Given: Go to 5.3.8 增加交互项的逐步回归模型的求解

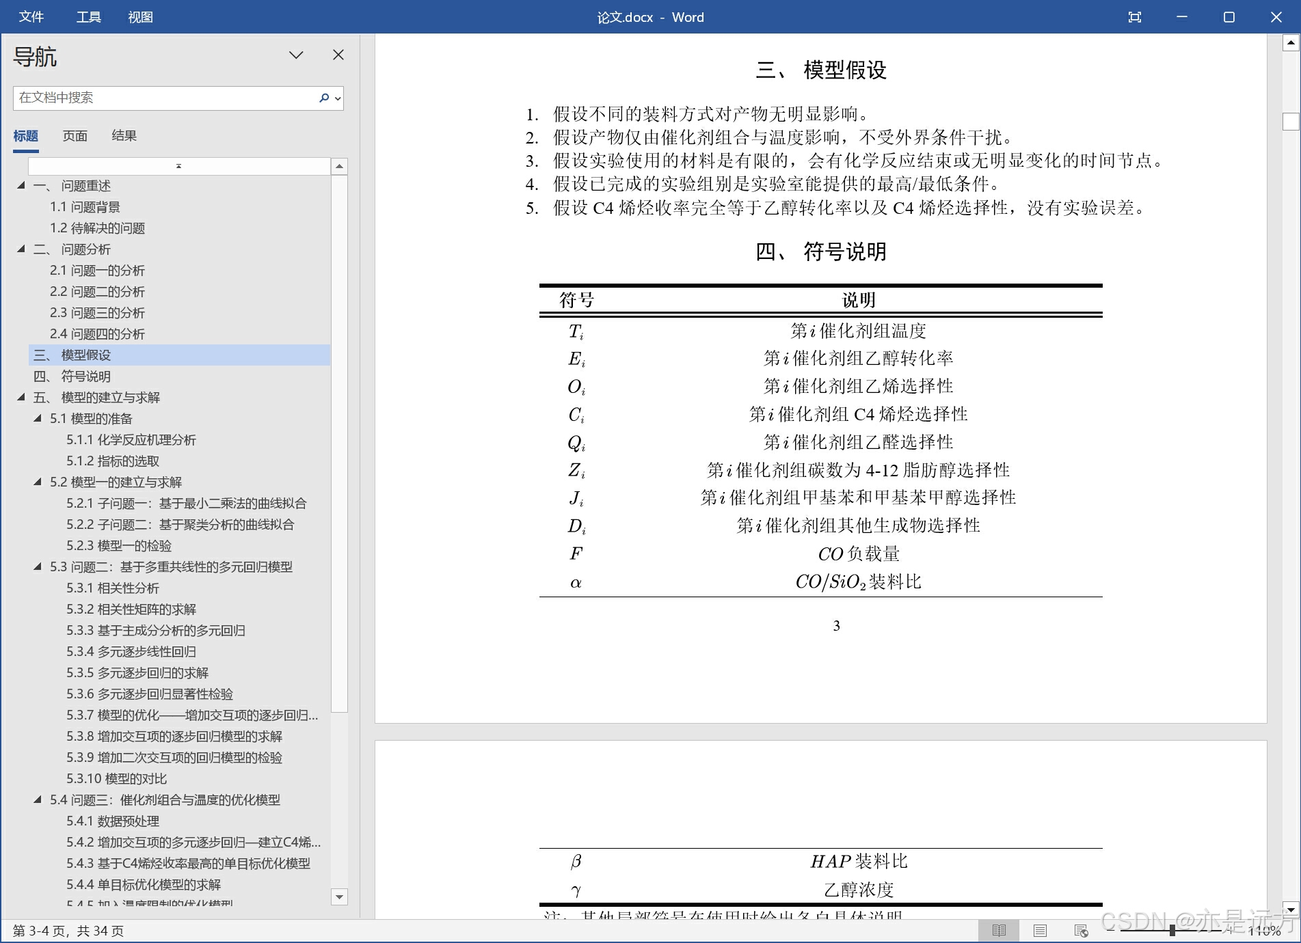Looking at the screenshot, I should pyautogui.click(x=174, y=737).
